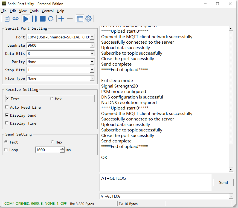Click the 'PSM mode configured' log line
Viewport: 238px width, 208px height.
(x=124, y=91)
